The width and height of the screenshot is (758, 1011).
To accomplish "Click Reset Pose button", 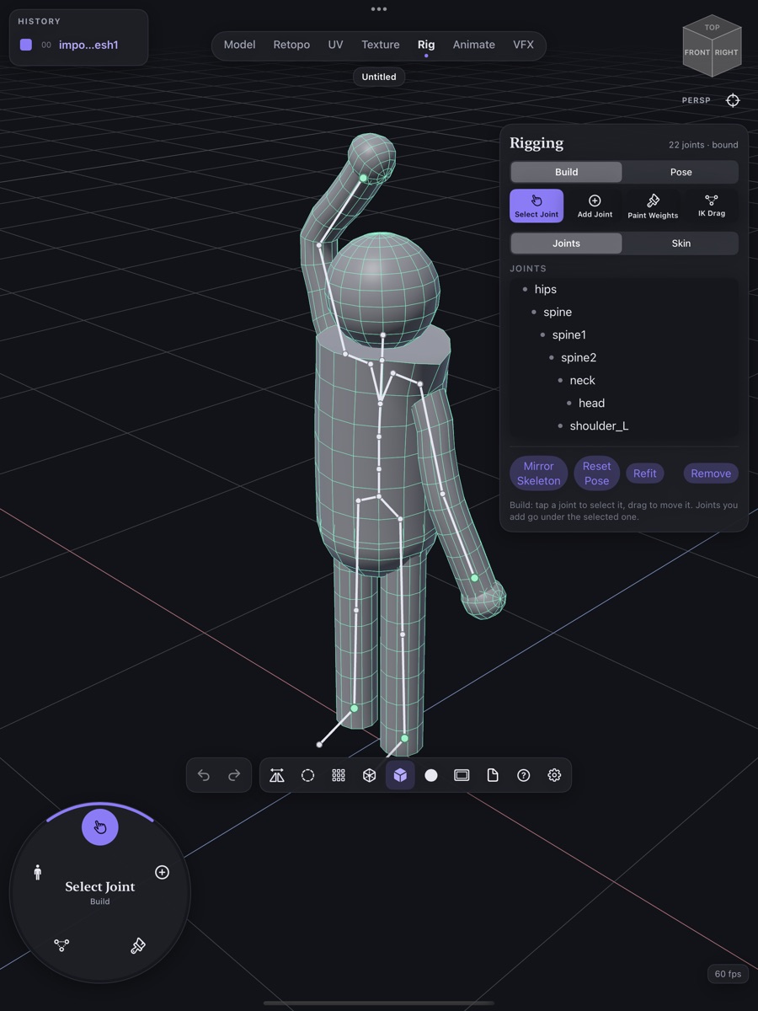I will (596, 473).
